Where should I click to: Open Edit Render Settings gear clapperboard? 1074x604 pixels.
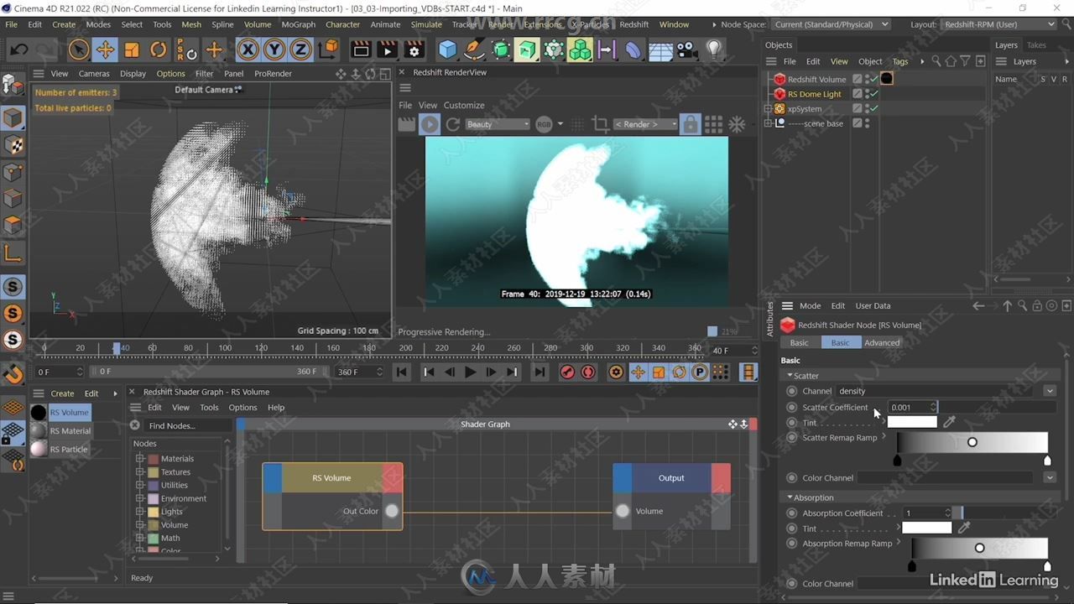tap(414, 49)
